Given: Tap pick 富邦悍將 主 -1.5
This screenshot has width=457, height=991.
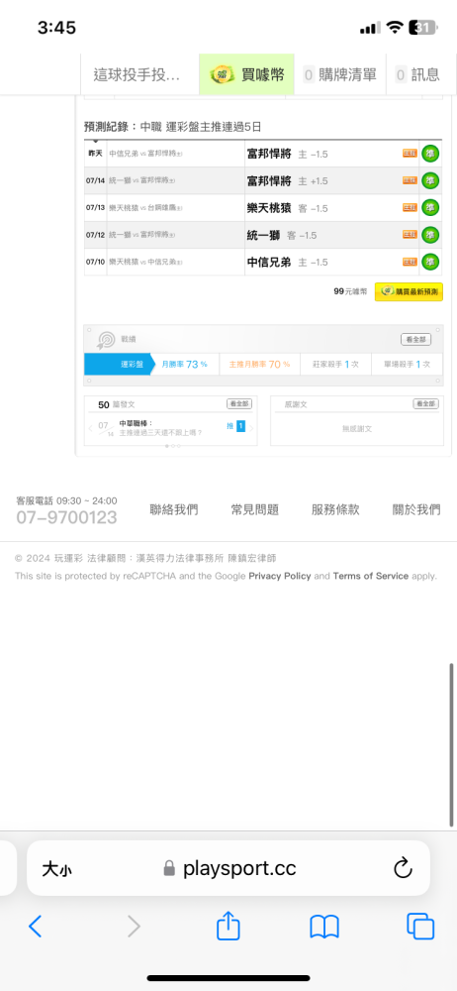Looking at the screenshot, I should (x=287, y=154).
